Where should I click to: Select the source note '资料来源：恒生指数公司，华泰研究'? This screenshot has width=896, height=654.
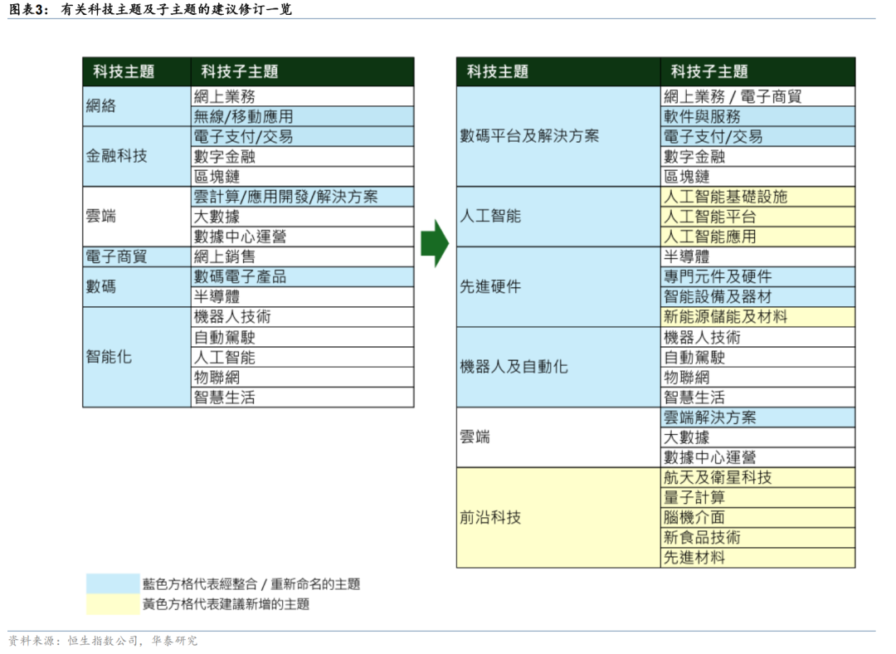103,641
